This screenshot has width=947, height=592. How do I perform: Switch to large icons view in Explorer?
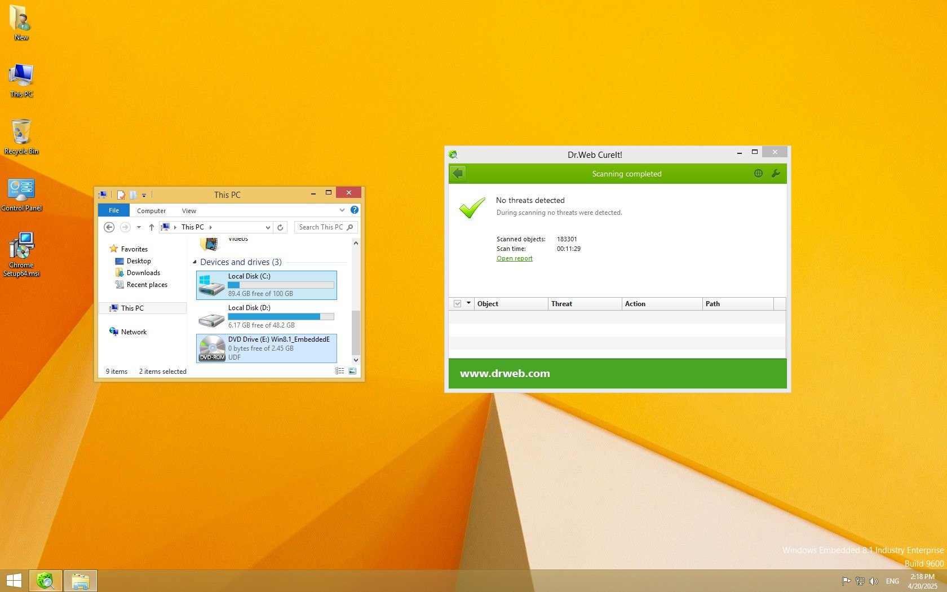click(x=352, y=371)
